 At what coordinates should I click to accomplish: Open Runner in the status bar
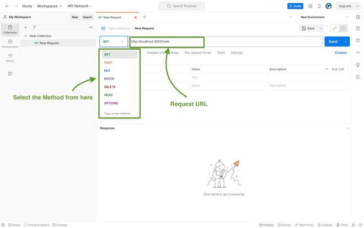click(284, 225)
